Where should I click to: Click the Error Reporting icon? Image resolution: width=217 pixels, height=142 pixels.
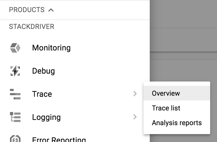pos(15,139)
